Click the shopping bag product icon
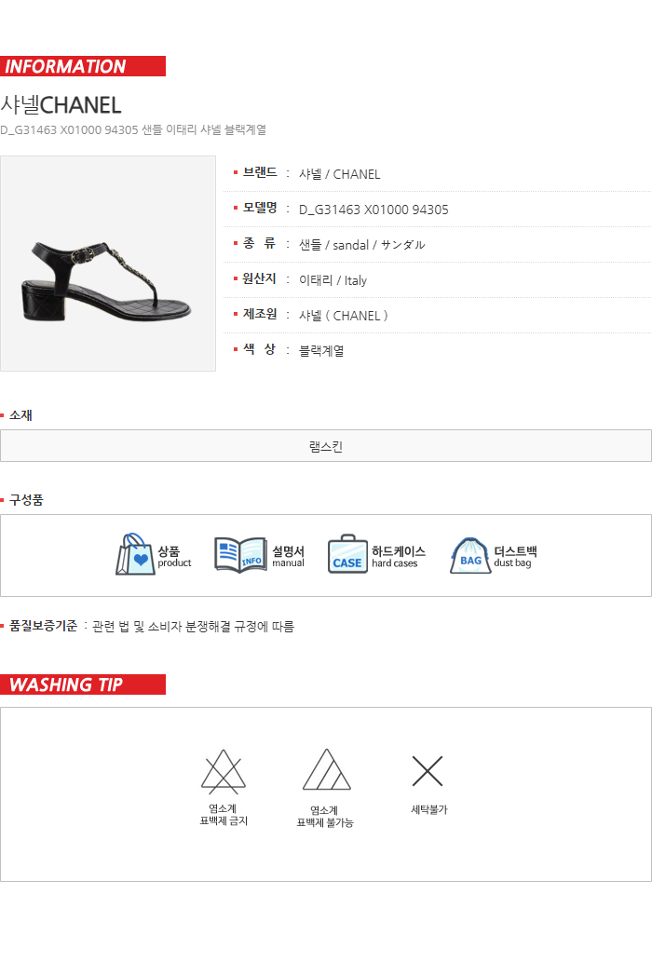Image resolution: width=652 pixels, height=962 pixels. 136,554
